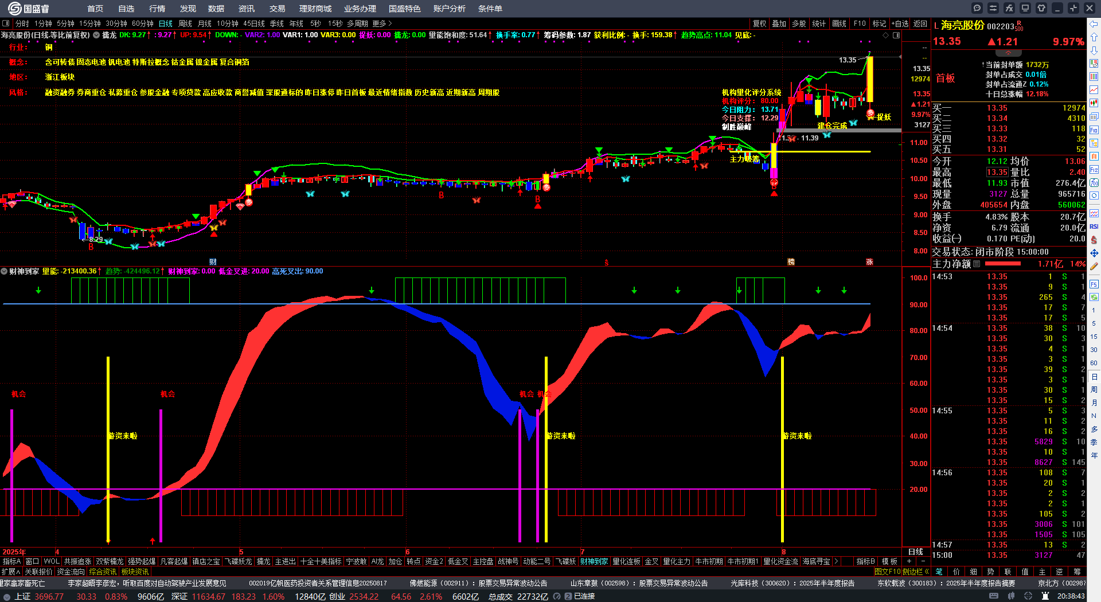The height and width of the screenshot is (602, 1101).
Task: Open the 模板 template menu
Action: coord(889,561)
